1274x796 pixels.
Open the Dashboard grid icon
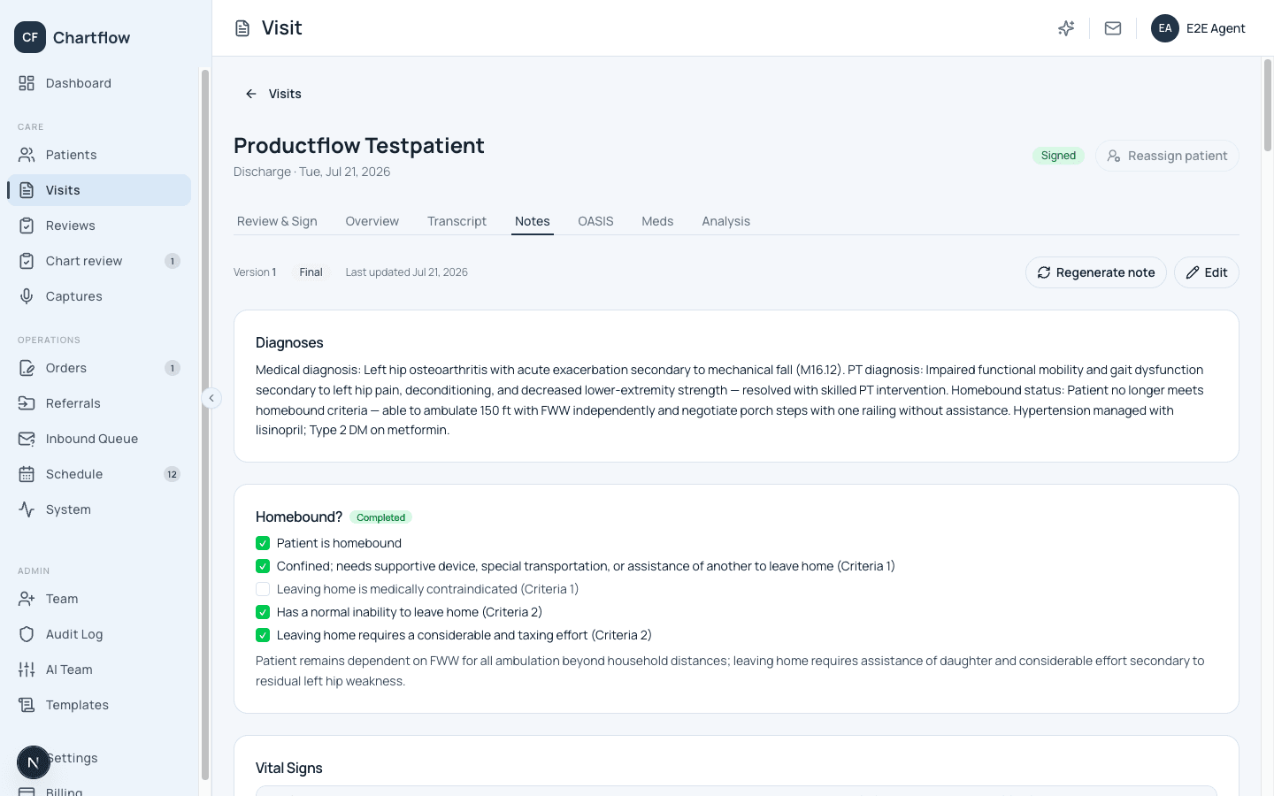[27, 83]
